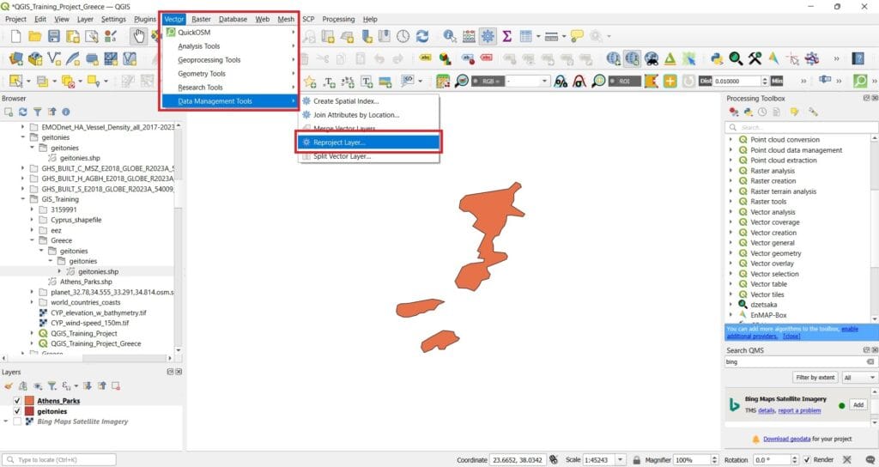Click the Refresh map icon
This screenshot has height=467, width=879.
[422, 37]
